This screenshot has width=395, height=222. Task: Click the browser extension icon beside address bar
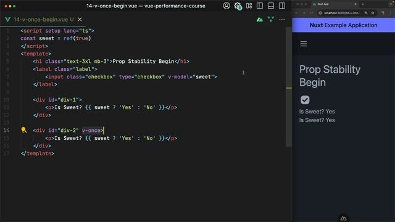coord(383,13)
